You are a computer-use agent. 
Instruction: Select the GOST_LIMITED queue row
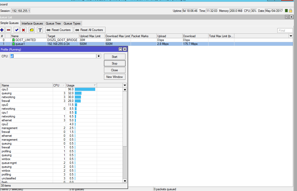(x=146, y=40)
